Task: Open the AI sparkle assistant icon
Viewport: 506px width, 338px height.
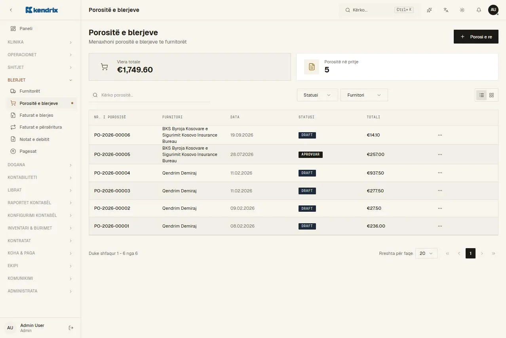Action: pos(429,10)
